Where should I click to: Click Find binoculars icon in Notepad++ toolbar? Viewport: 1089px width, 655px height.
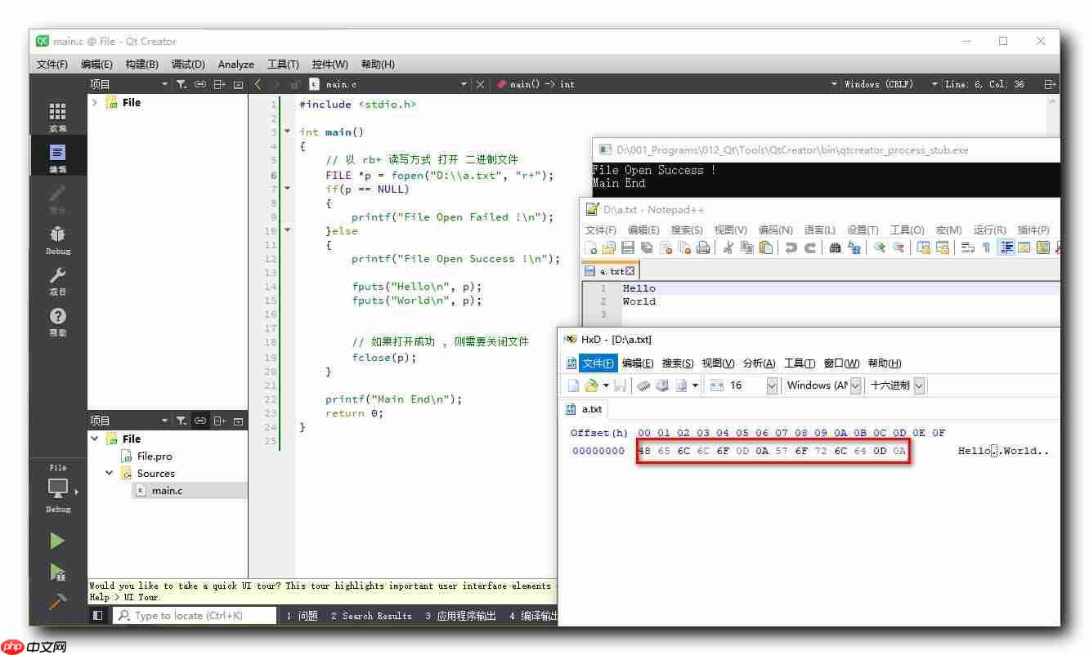coord(835,247)
